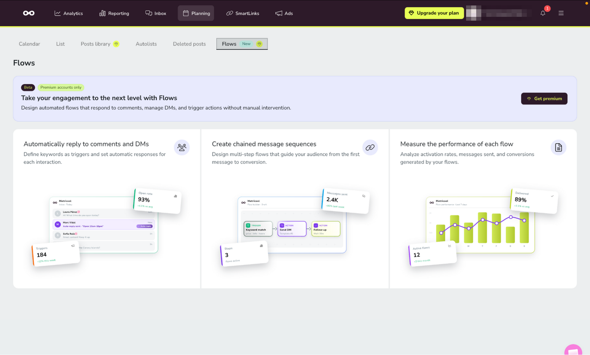
Task: Open the notifications bell
Action: tap(543, 13)
